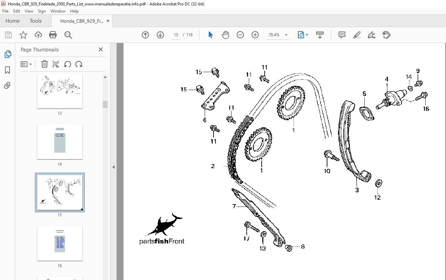The width and height of the screenshot is (446, 280).
Task: Select page 16 thumbnail
Action: click(x=60, y=243)
